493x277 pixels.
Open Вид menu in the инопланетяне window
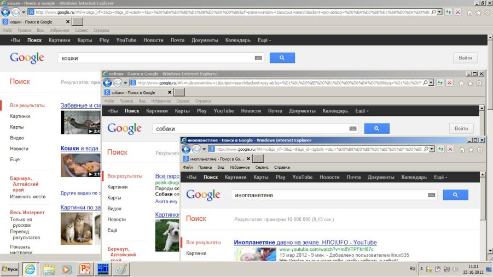(221, 167)
